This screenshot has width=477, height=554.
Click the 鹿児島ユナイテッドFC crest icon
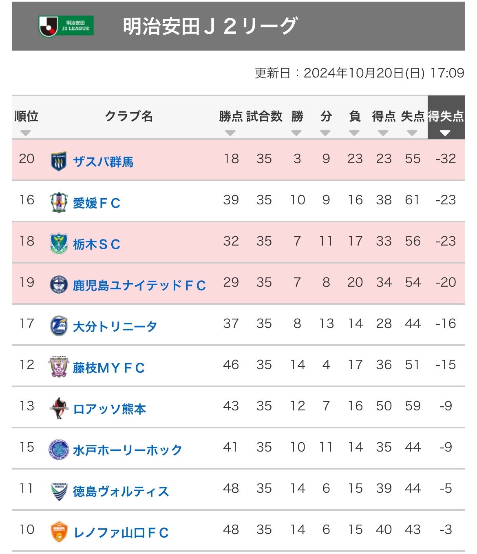pyautogui.click(x=59, y=285)
